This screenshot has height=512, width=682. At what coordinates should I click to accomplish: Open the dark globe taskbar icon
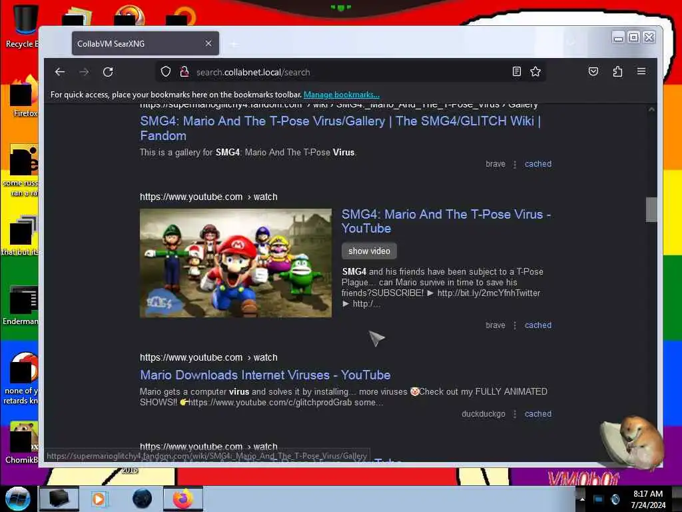tap(143, 499)
